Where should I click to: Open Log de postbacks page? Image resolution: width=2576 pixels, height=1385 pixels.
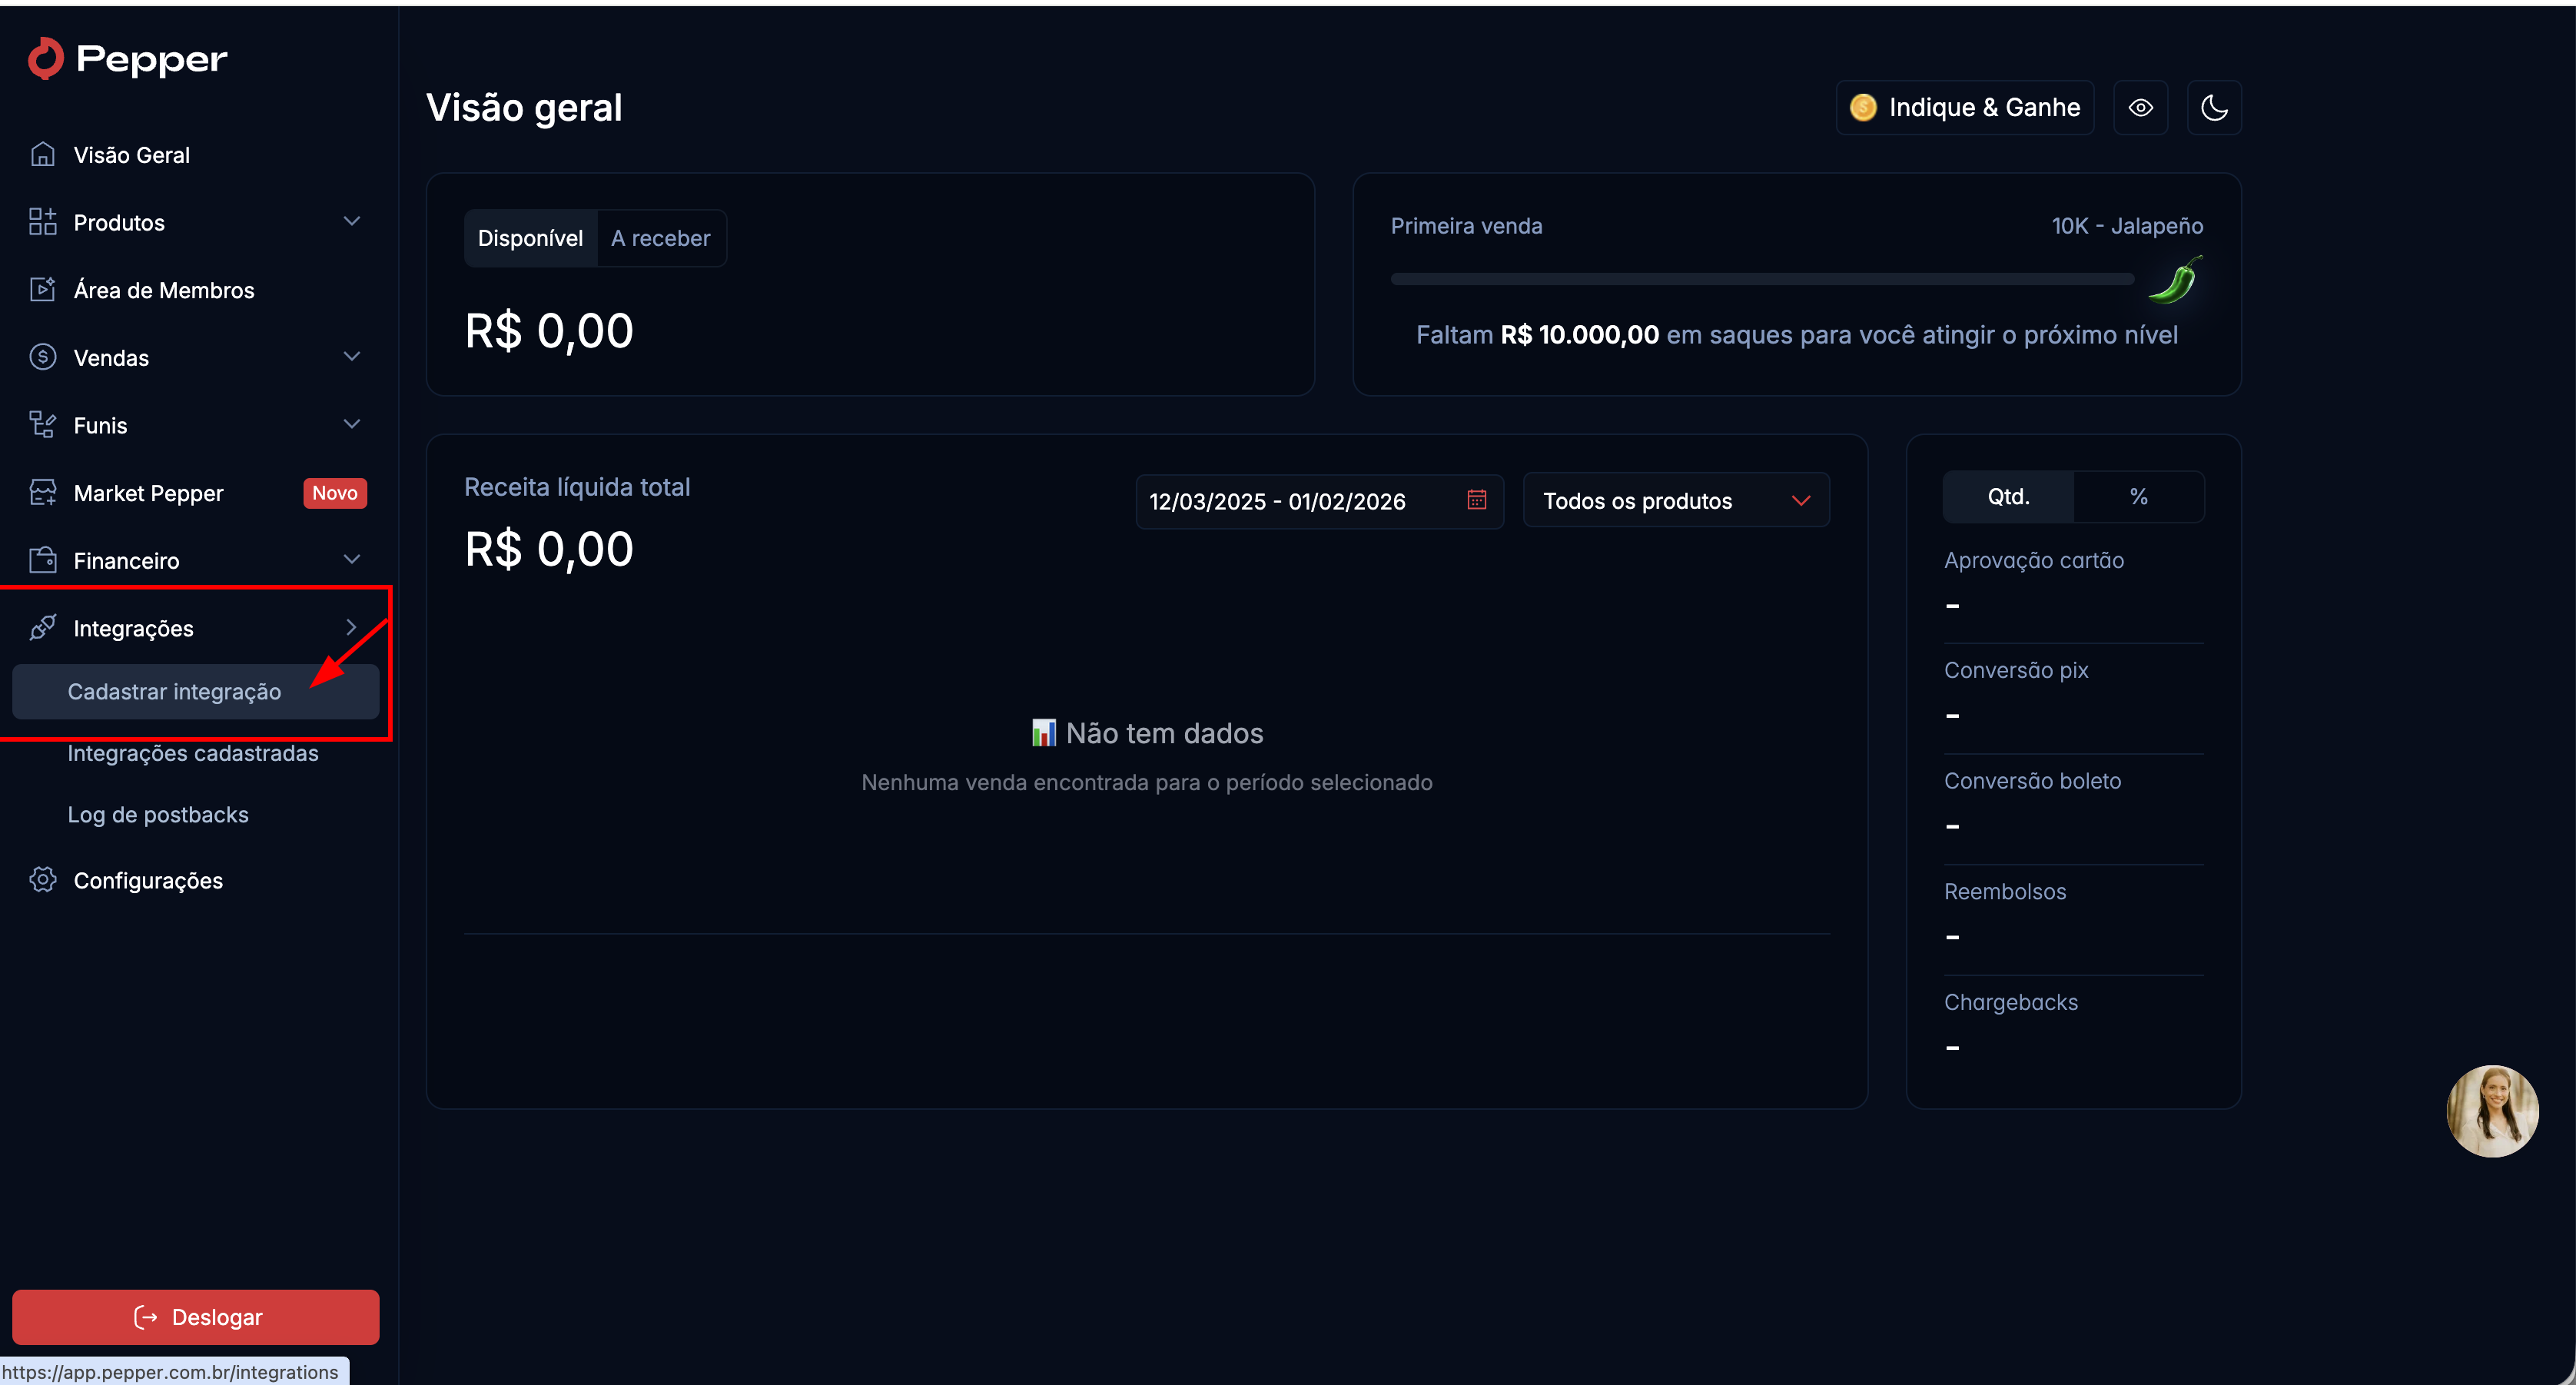pyautogui.click(x=158, y=815)
